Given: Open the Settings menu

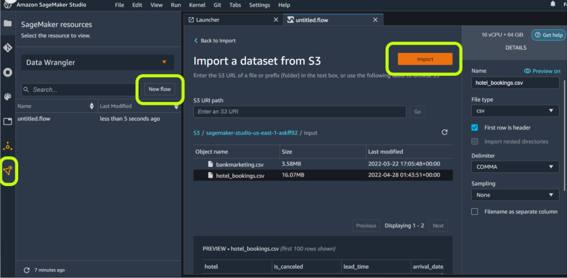Looking at the screenshot, I should point(260,5).
